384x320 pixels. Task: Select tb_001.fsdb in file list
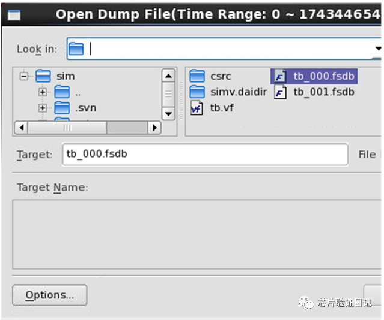coord(324,92)
